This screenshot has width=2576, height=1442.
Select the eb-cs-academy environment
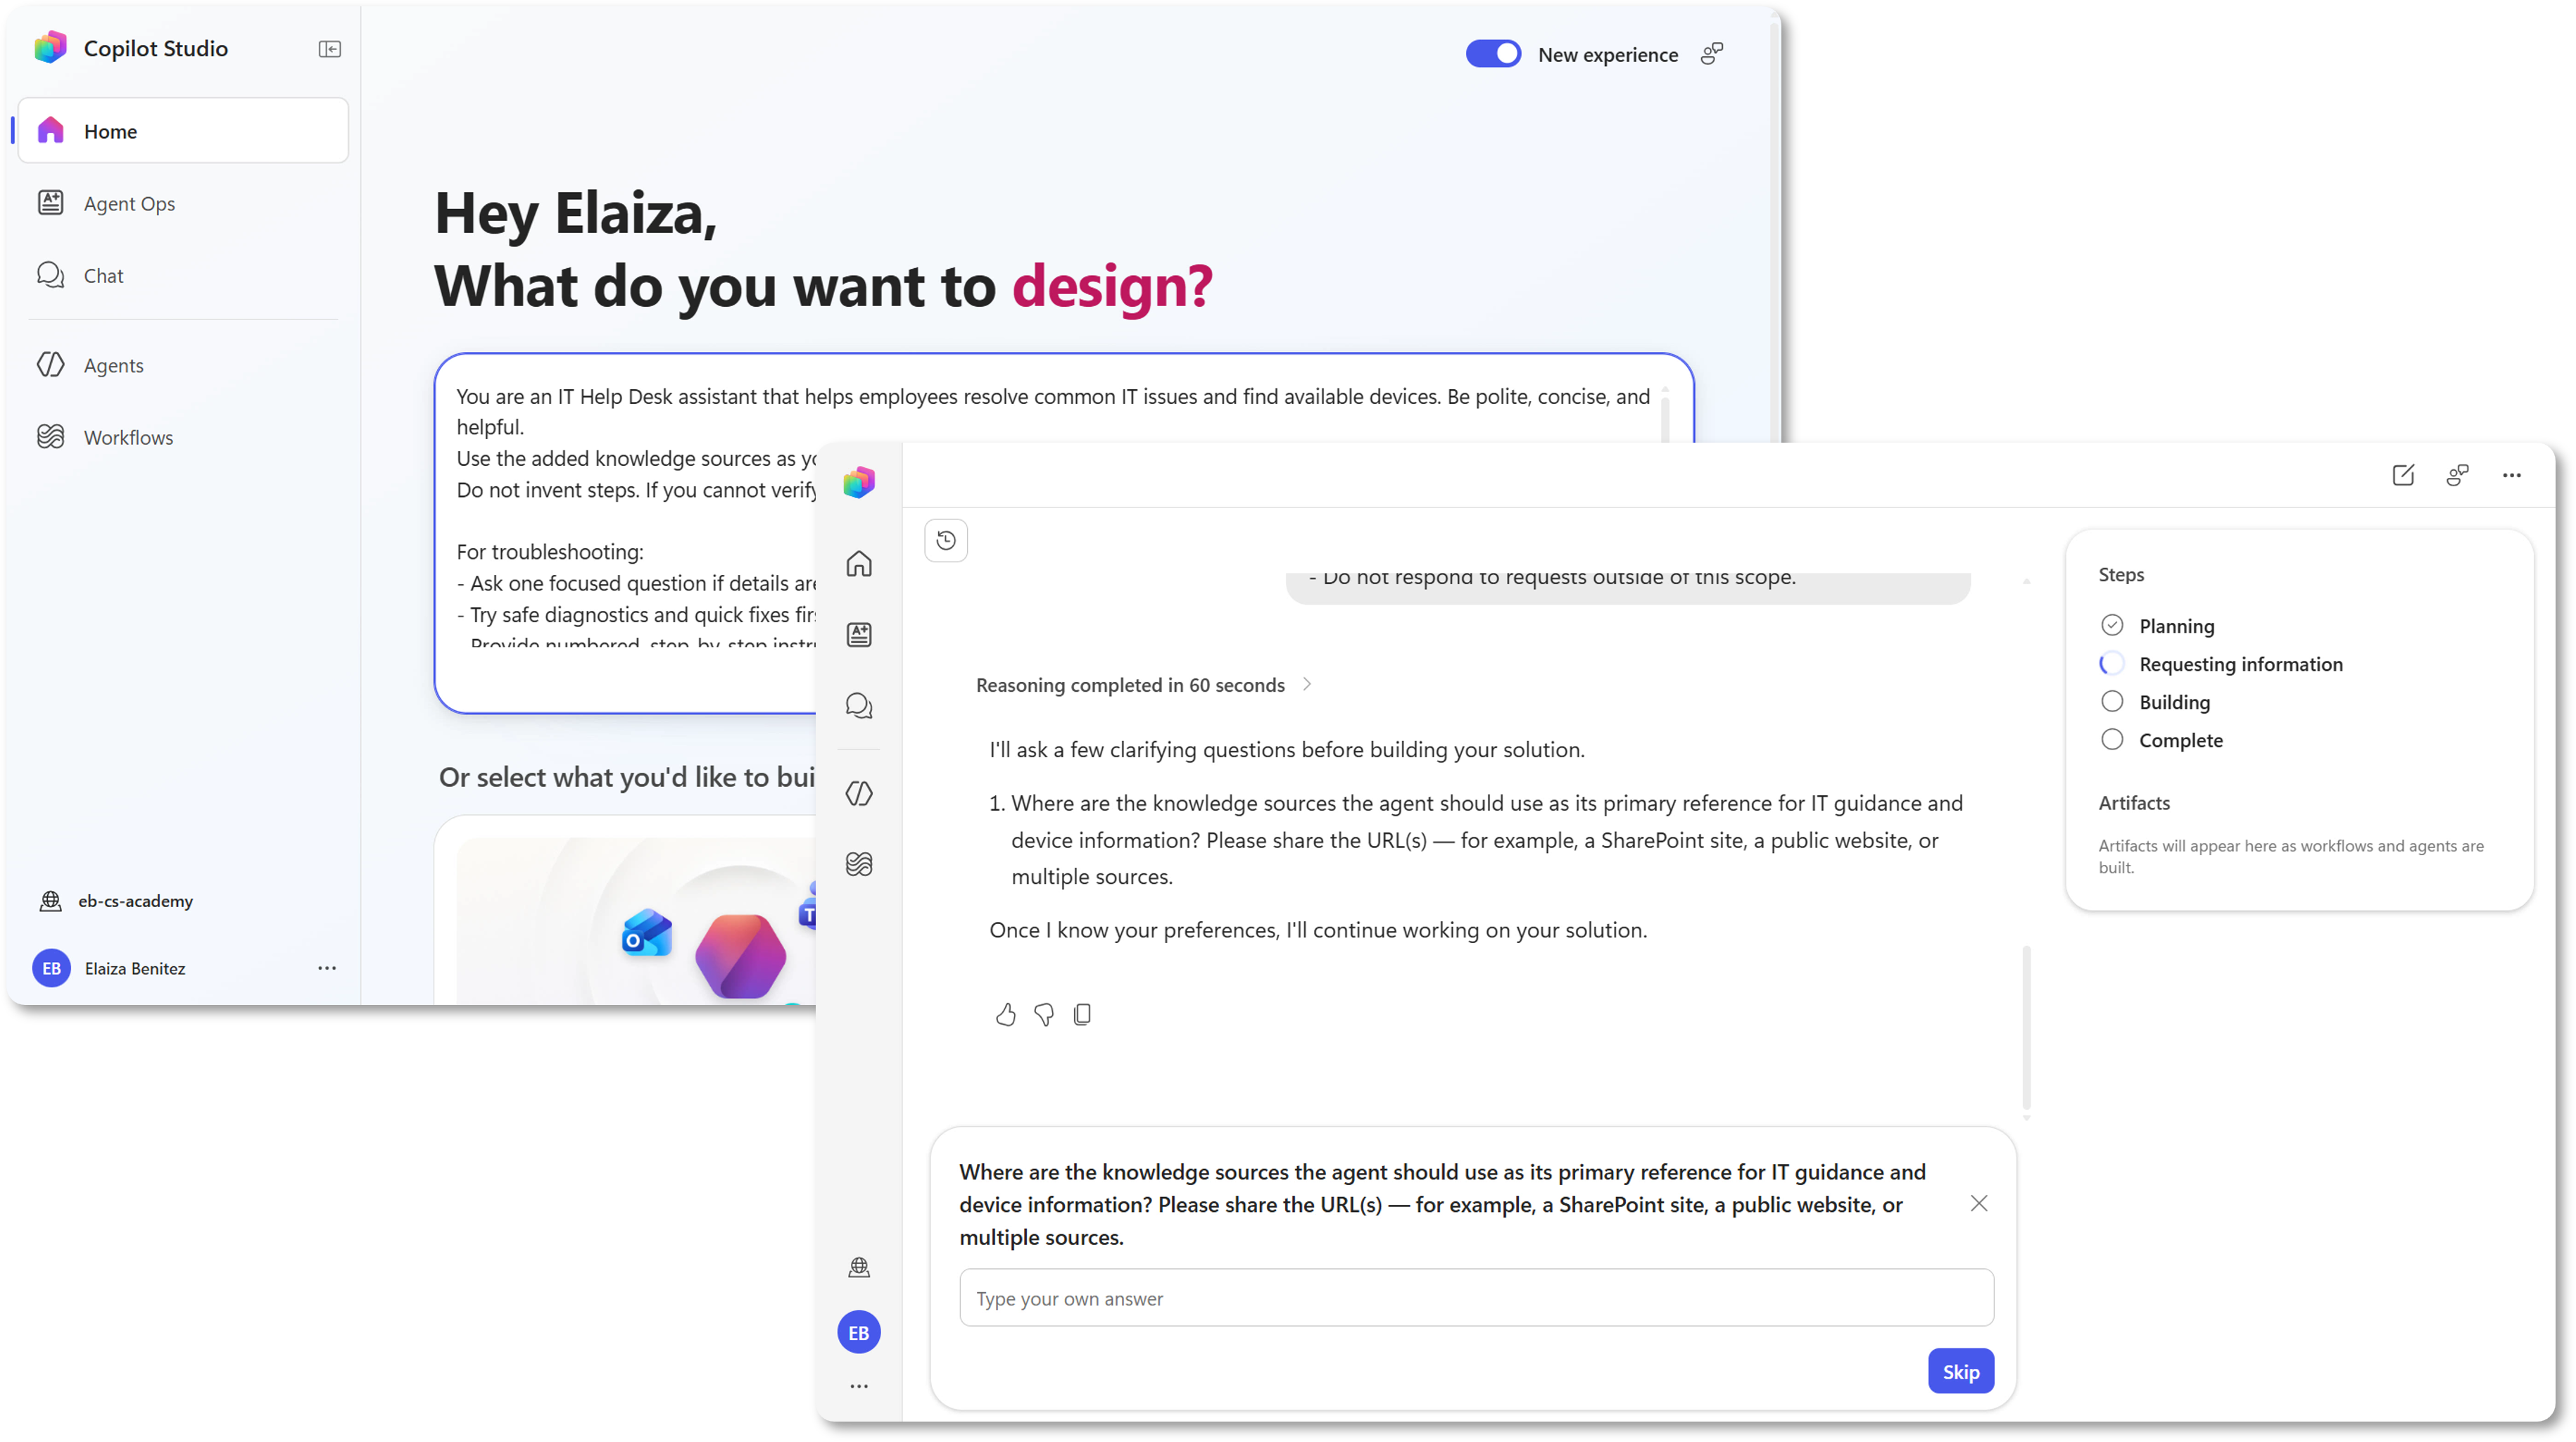[116, 900]
